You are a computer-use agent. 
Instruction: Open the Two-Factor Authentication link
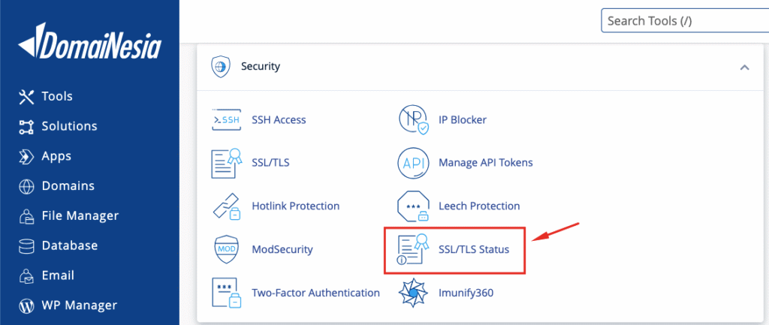tap(315, 293)
